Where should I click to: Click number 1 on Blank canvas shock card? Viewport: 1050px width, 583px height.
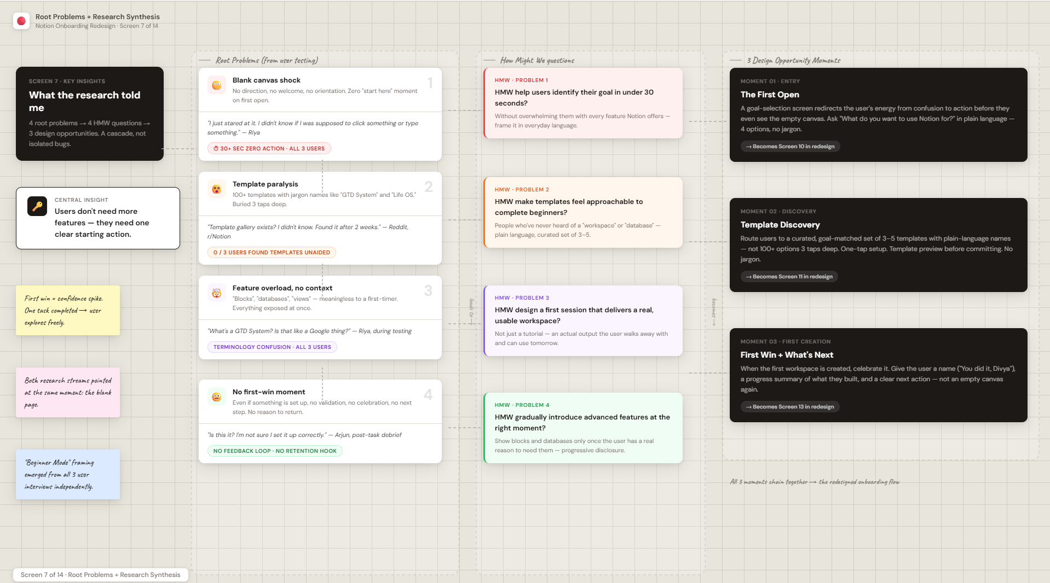click(x=430, y=83)
